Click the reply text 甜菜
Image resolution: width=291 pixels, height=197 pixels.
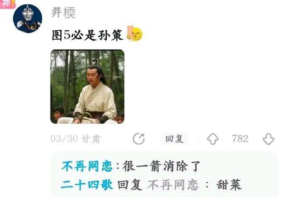click(x=229, y=185)
